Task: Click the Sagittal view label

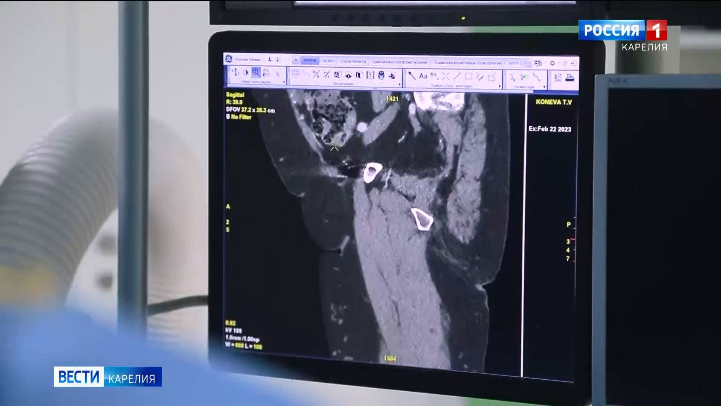Action: pos(235,95)
